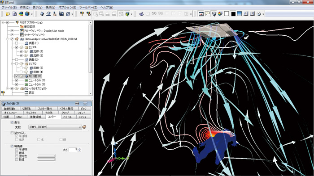Click the hand pointer pick toolbar icon

click(x=55, y=14)
